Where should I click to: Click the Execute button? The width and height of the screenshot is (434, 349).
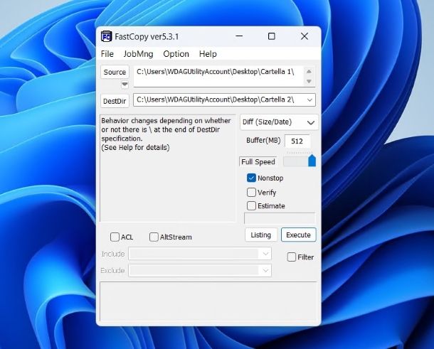coord(298,235)
